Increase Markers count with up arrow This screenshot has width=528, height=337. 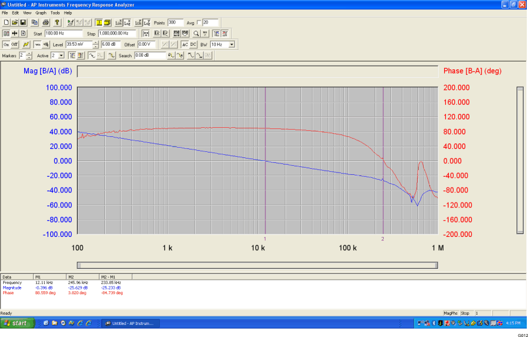coord(29,54)
